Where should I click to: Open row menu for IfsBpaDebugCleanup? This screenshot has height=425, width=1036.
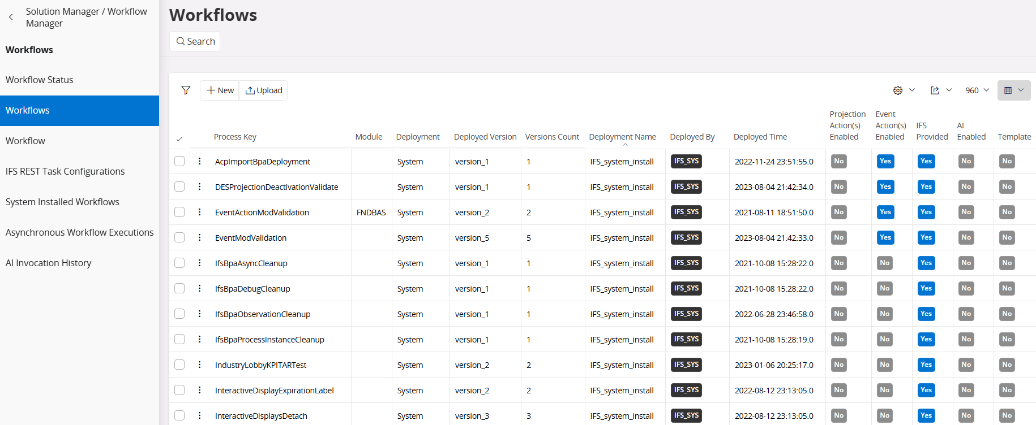coord(199,288)
